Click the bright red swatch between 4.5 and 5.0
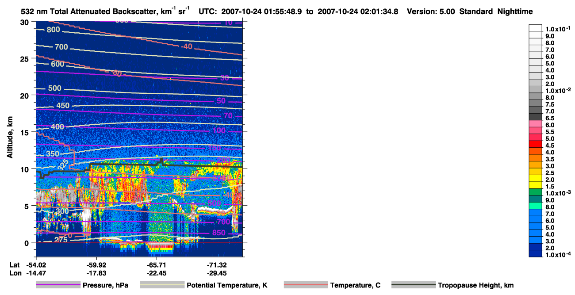This screenshot has width=575, height=295. 535,145
